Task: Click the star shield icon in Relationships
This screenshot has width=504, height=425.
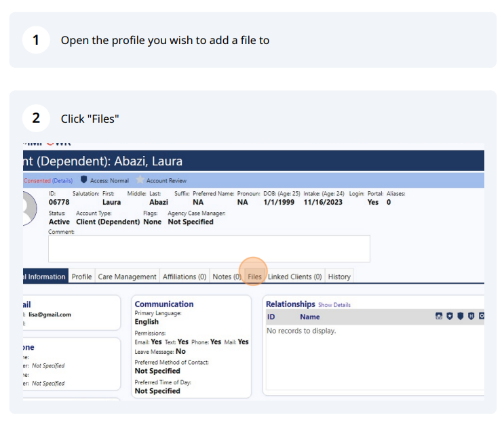Action: [450, 316]
